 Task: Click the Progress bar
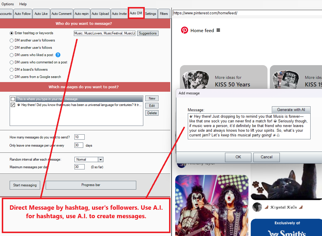point(91,185)
